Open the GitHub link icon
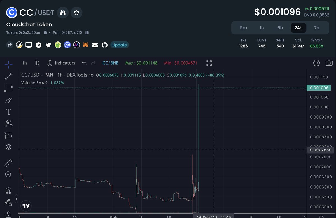The image size is (336, 218). (105, 45)
